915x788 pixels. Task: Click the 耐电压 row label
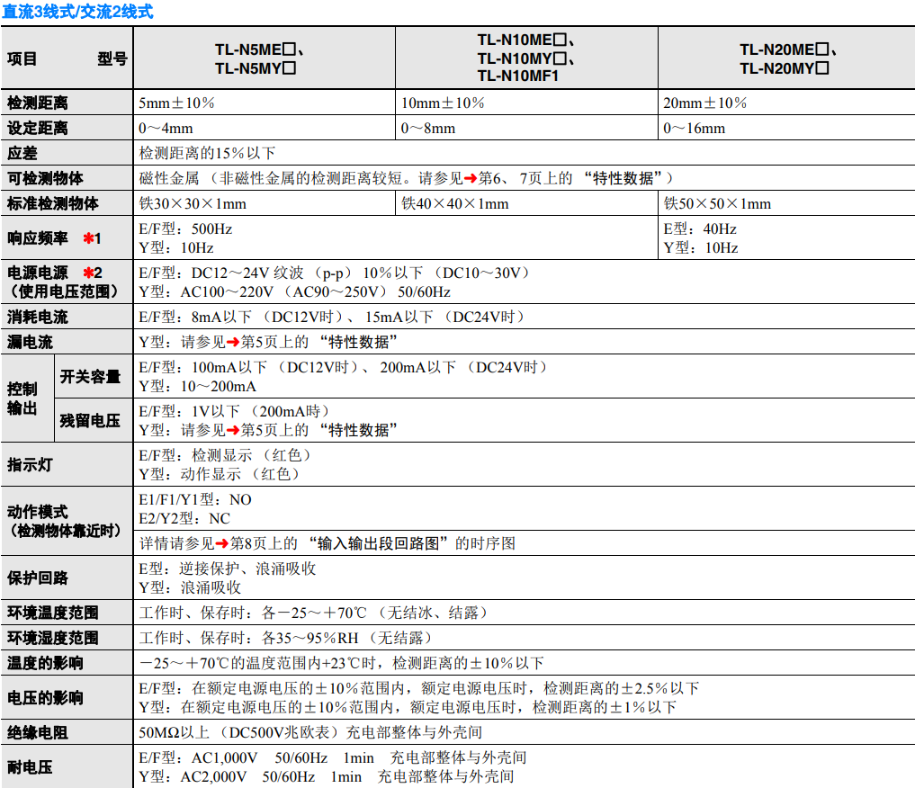tap(30, 767)
